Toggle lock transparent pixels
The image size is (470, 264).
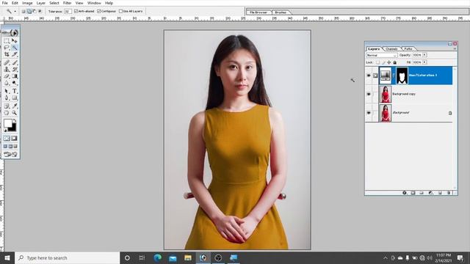(x=377, y=62)
